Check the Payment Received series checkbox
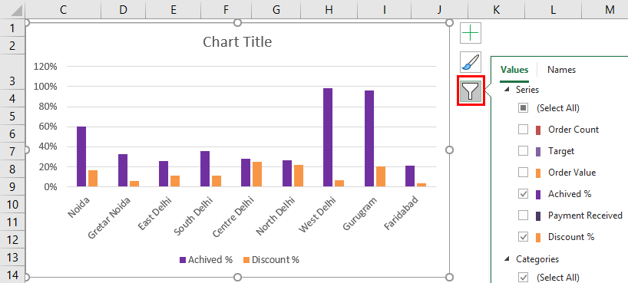This screenshot has height=283, width=628. 523,216
